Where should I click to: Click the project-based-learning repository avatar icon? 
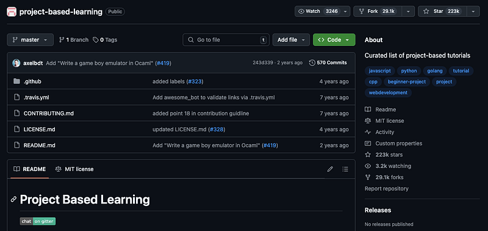(x=12, y=12)
